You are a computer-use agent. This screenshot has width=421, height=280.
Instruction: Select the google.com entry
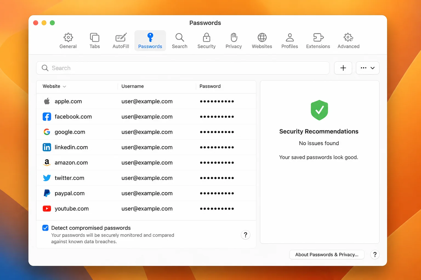pos(146,132)
